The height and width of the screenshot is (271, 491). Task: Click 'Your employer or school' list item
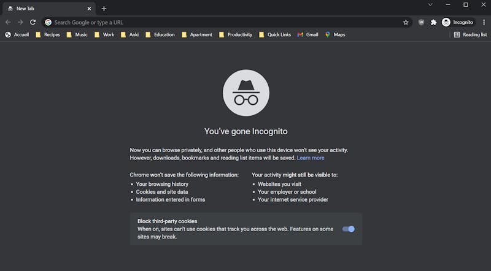[x=287, y=192]
